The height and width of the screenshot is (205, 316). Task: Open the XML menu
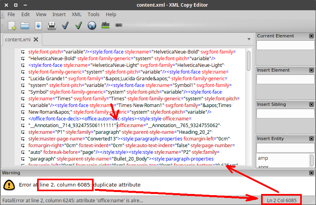click(76, 15)
